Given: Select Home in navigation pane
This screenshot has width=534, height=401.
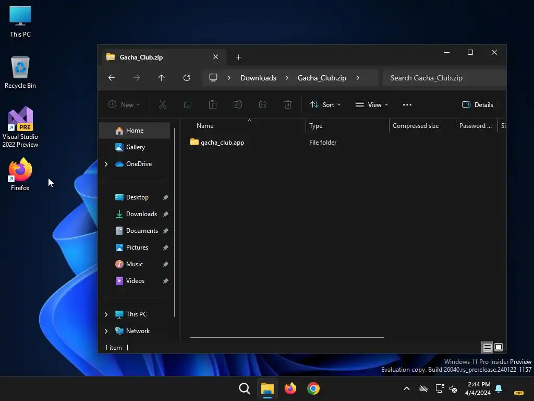Looking at the screenshot, I should click(135, 131).
